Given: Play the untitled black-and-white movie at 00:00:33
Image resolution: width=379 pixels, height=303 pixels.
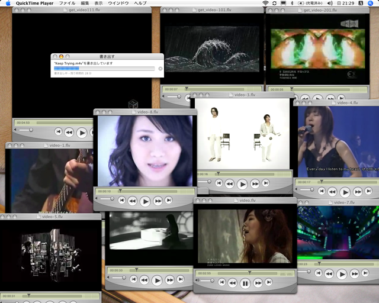Looking at the screenshot, I should click(x=157, y=281).
